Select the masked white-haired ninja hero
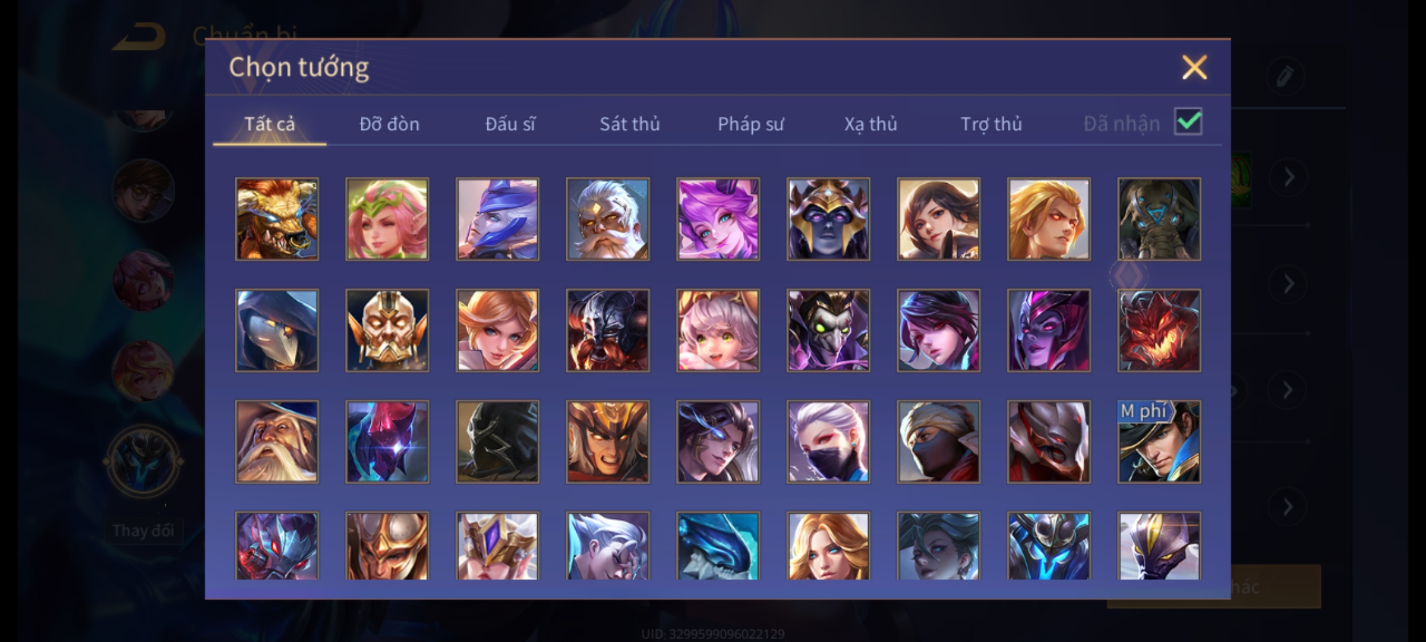This screenshot has height=642, width=1426. (x=828, y=442)
